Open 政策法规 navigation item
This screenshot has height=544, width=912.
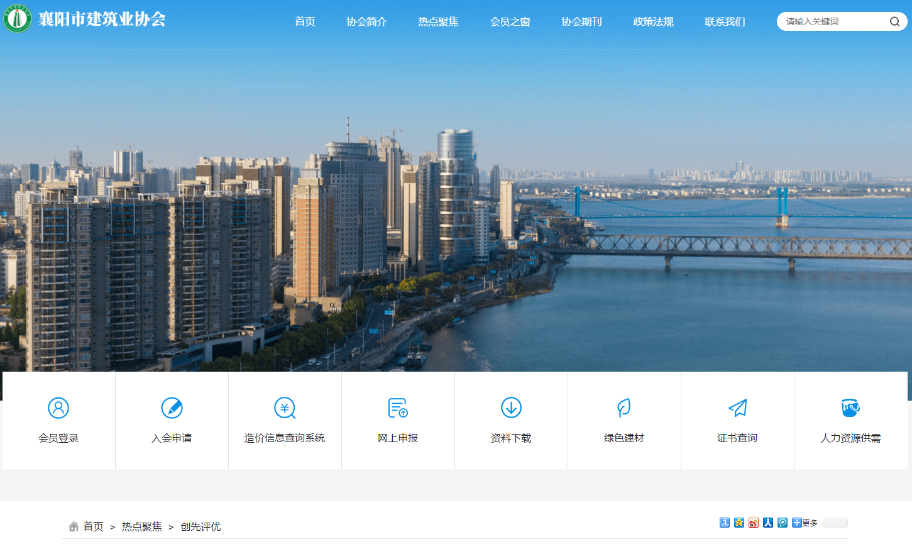[x=653, y=21]
